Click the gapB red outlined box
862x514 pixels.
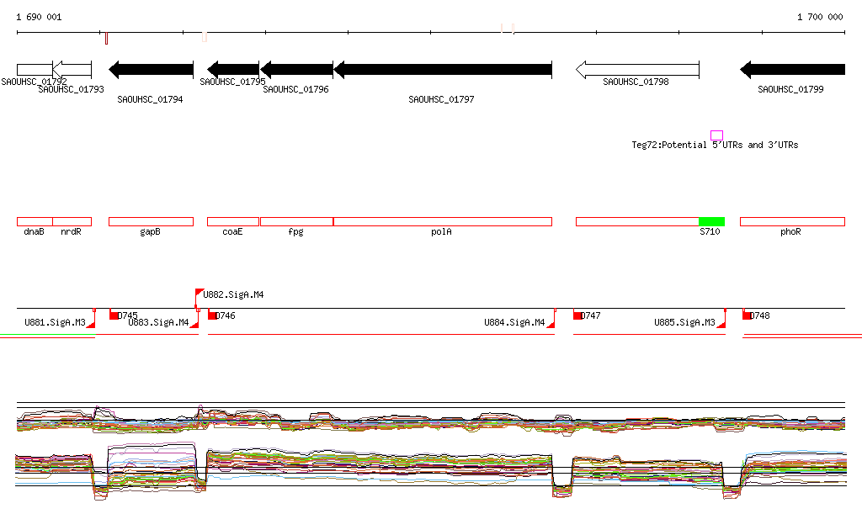point(152,222)
